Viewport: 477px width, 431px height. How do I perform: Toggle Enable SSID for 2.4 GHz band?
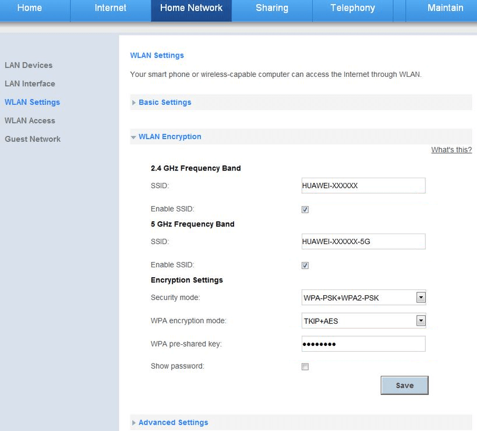(x=305, y=210)
